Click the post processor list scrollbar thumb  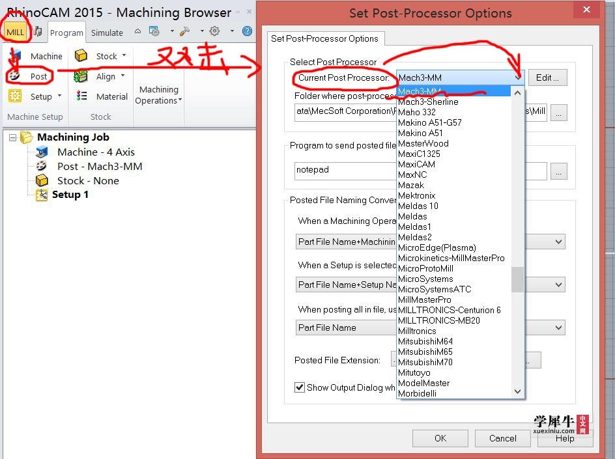pyautogui.click(x=517, y=279)
